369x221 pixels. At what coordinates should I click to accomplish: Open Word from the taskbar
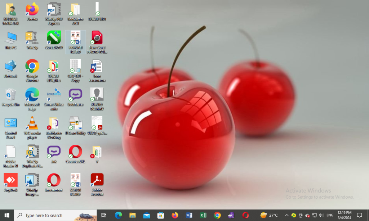189,215
